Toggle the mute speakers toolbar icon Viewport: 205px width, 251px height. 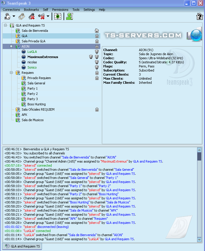pyautogui.click(x=41, y=16)
